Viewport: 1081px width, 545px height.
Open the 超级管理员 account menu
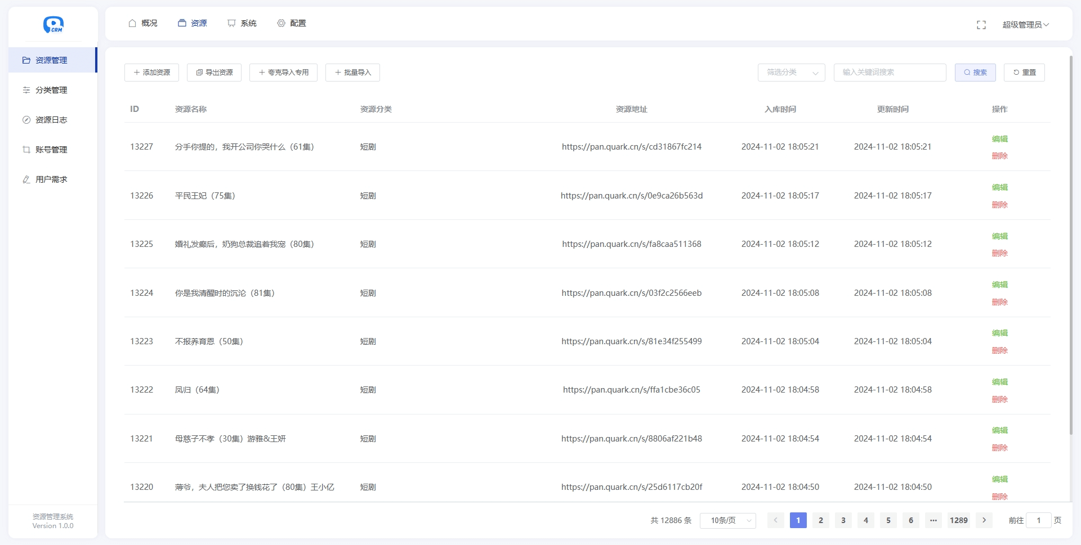pos(1026,25)
